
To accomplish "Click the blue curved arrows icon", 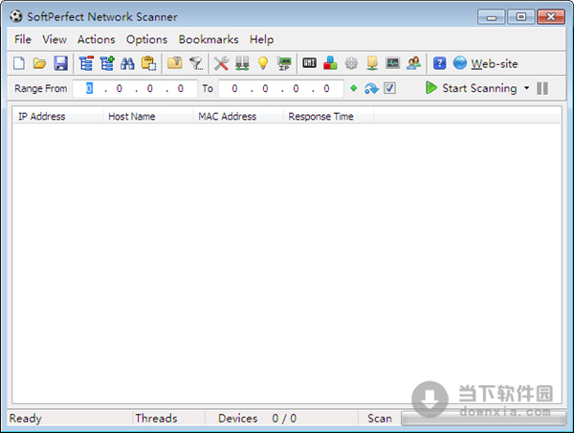I will point(371,88).
